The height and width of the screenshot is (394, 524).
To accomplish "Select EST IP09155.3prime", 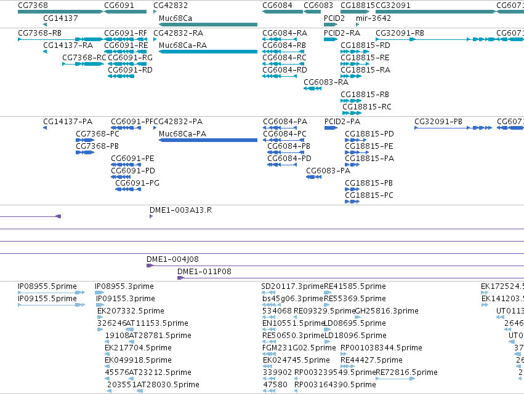I will click(126, 299).
